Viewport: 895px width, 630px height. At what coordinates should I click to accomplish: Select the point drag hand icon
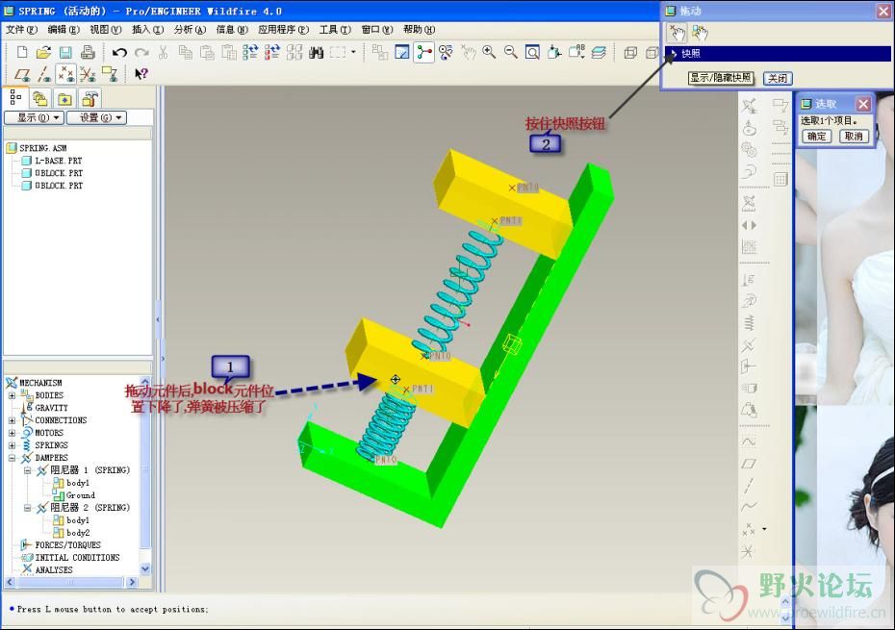pos(678,32)
